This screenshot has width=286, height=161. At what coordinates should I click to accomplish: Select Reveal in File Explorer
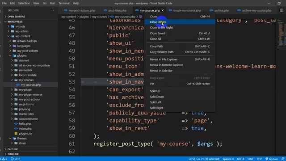click(x=180, y=59)
